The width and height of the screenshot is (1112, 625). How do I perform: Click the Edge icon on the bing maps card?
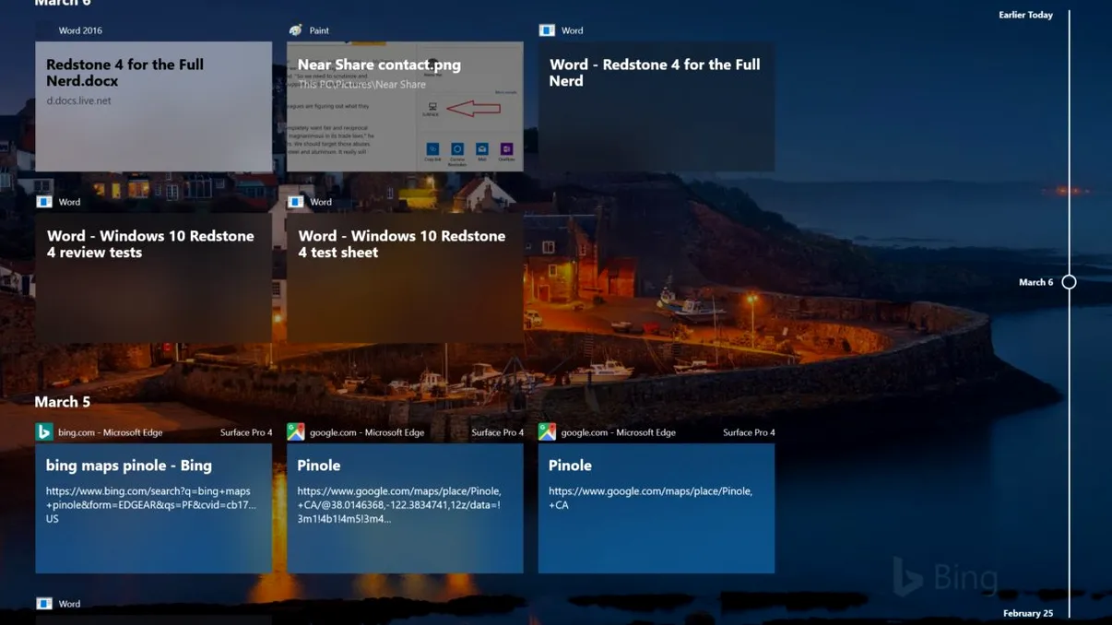pyautogui.click(x=43, y=430)
